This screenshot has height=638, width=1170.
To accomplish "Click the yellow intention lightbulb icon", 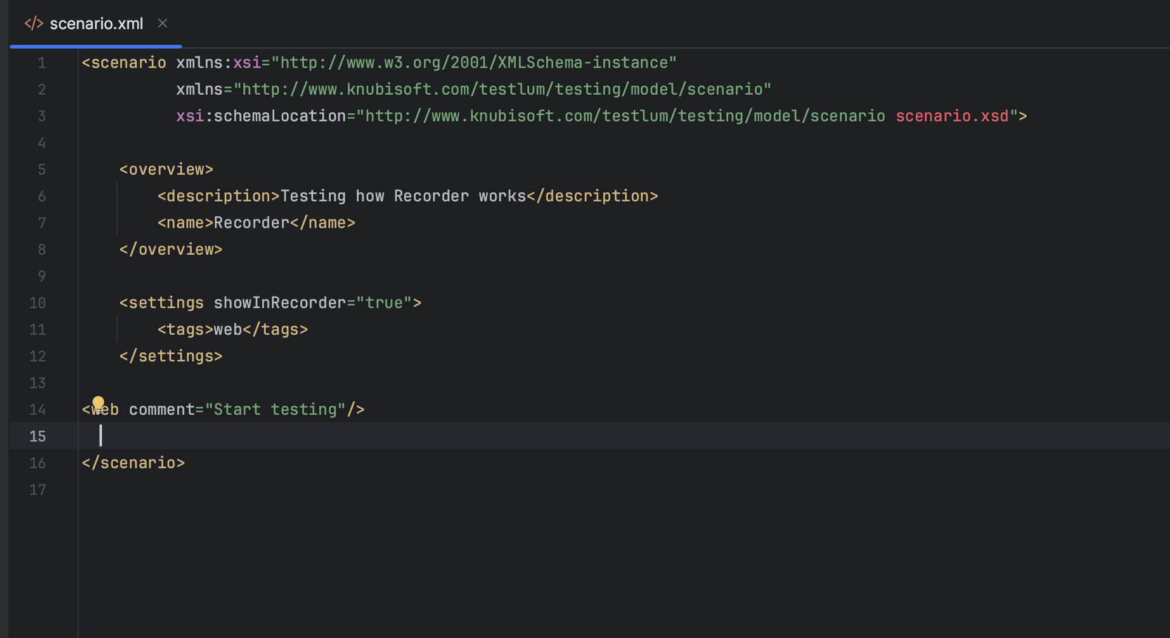I will point(98,404).
